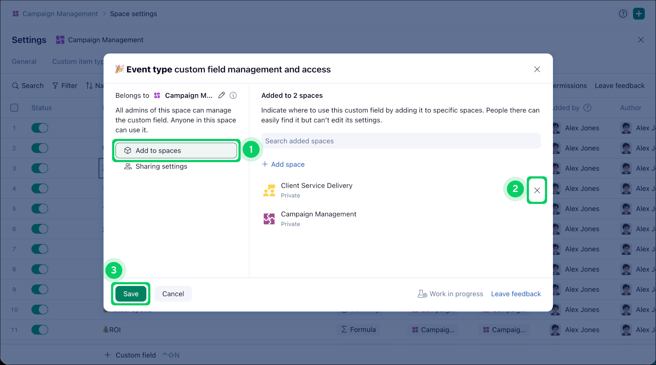Image resolution: width=656 pixels, height=365 pixels.
Task: Click the plus icon before Custom field
Action: (x=107, y=355)
